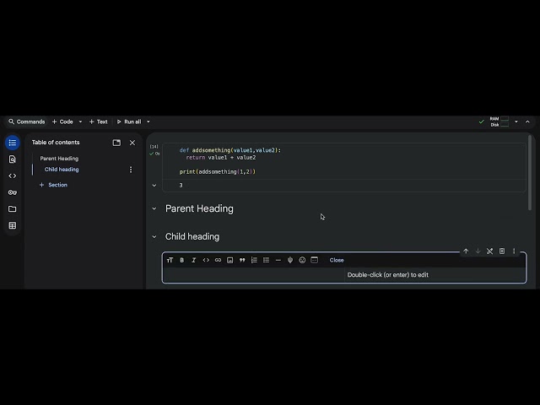Viewport: 540px width, 405px height.
Task: Open the Code snippets sidebar icon
Action: pyautogui.click(x=13, y=176)
